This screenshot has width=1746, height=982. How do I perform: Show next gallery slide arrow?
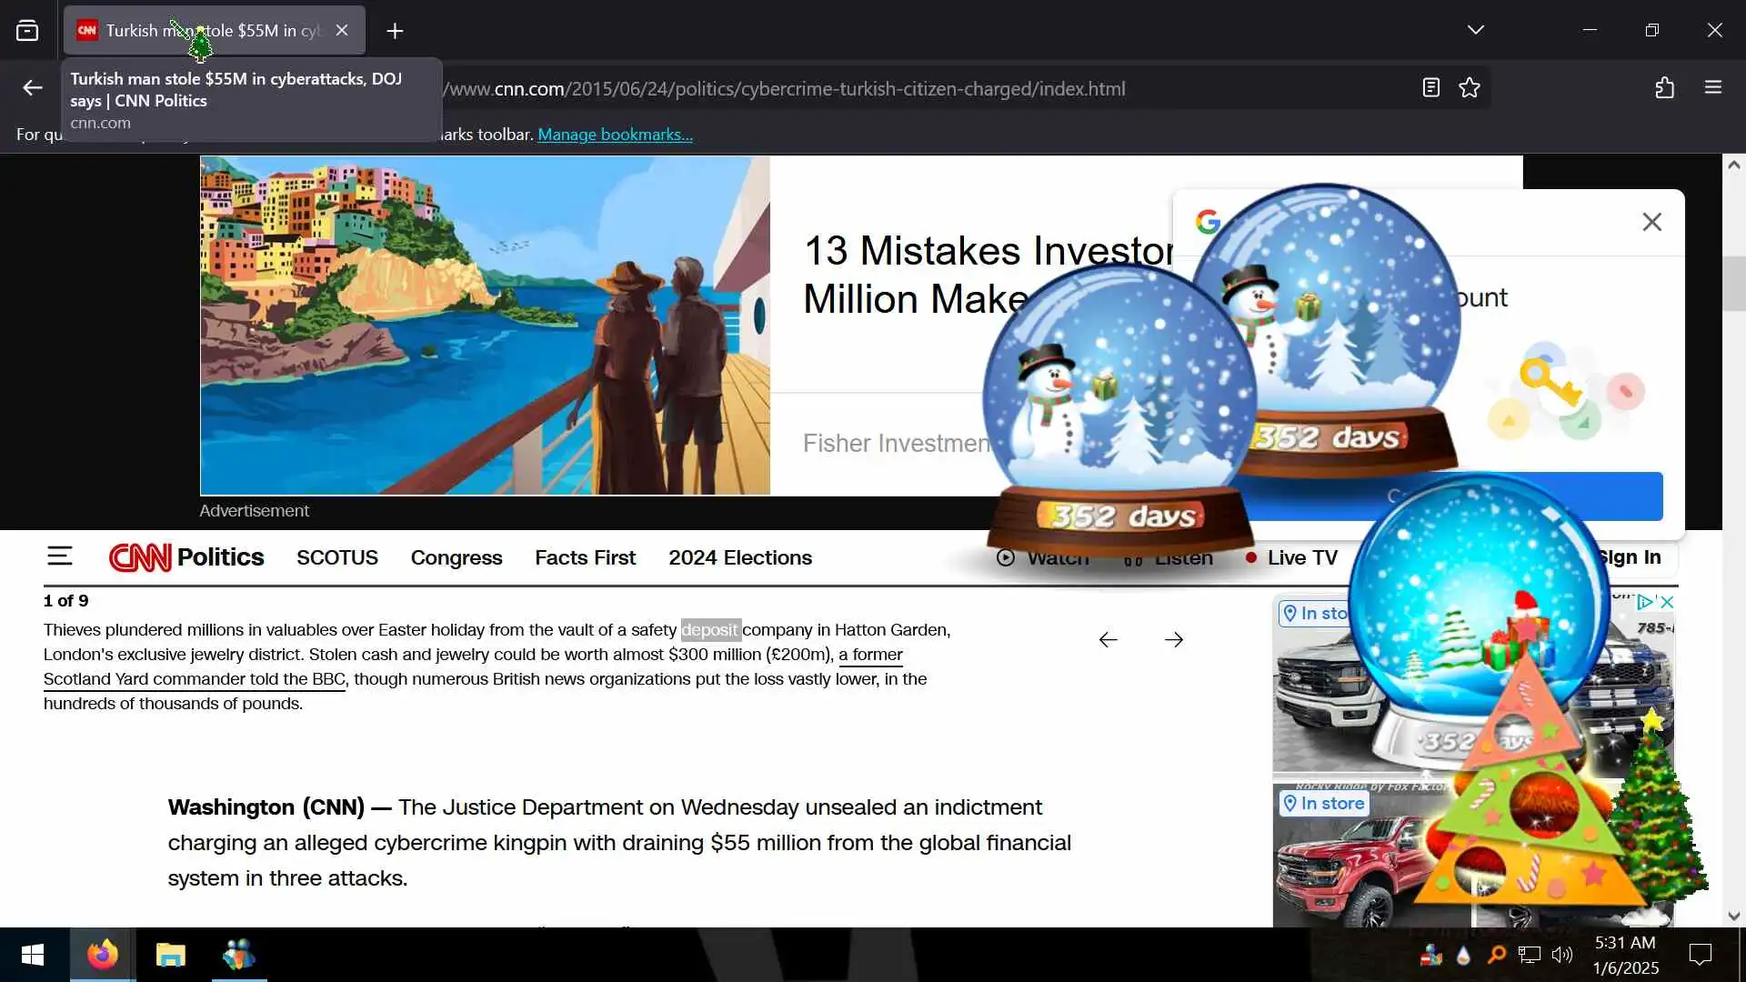click(x=1174, y=640)
